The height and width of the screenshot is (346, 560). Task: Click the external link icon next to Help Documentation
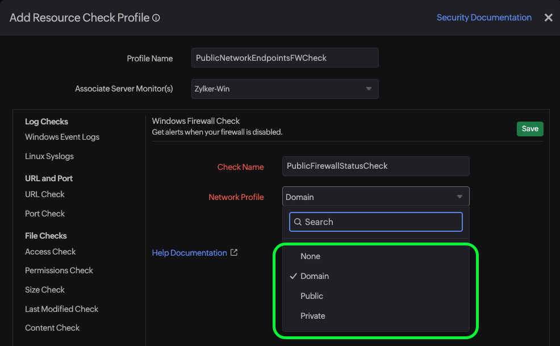(x=235, y=252)
